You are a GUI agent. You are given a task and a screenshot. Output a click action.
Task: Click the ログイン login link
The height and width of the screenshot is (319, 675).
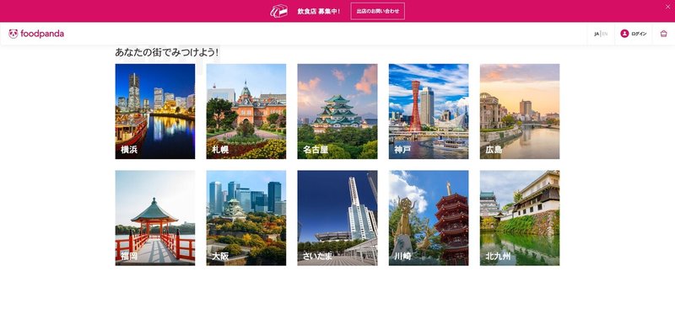click(x=639, y=34)
